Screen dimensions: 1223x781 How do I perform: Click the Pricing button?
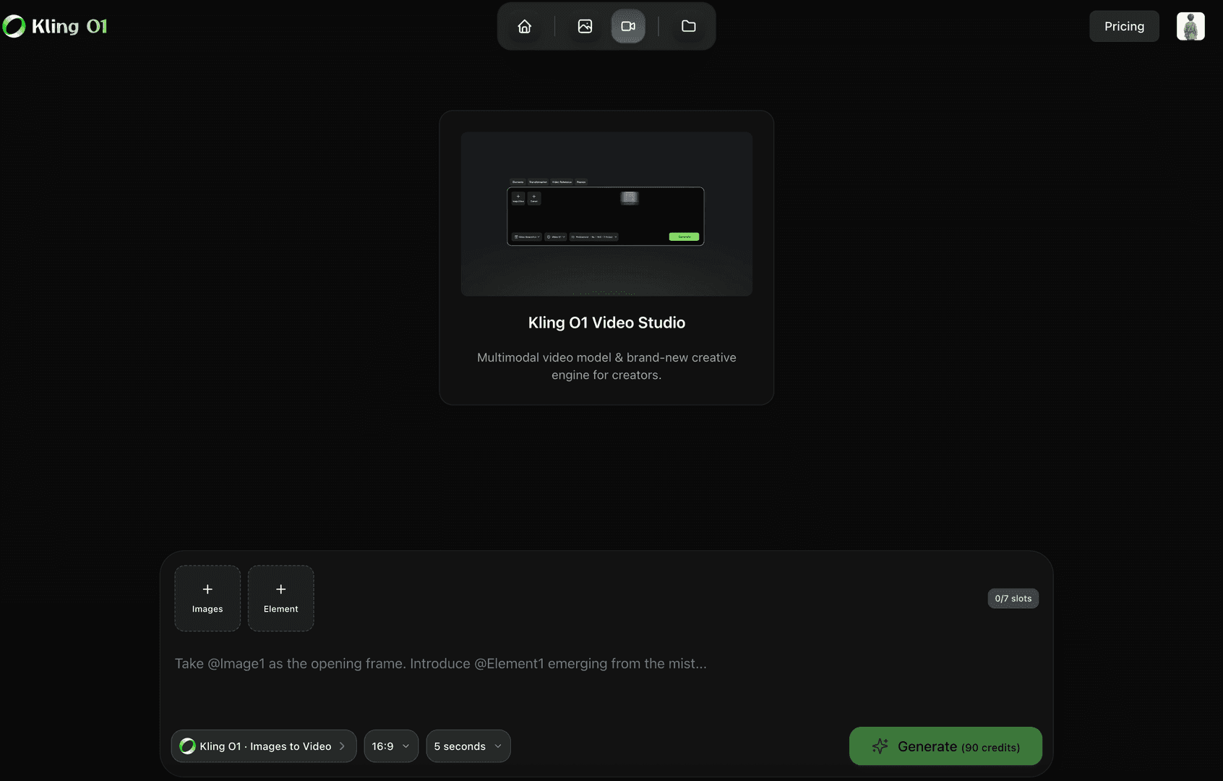1124,26
